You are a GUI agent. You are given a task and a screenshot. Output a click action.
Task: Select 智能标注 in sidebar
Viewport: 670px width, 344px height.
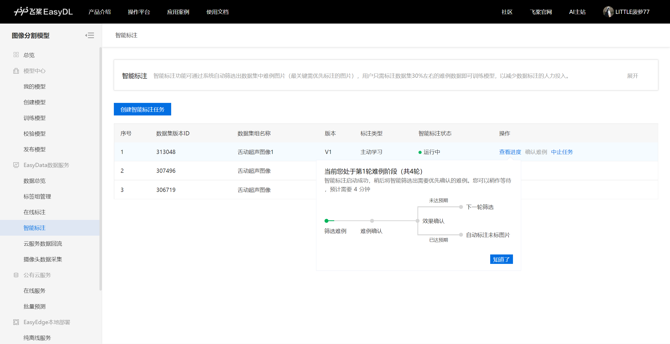pyautogui.click(x=50, y=228)
